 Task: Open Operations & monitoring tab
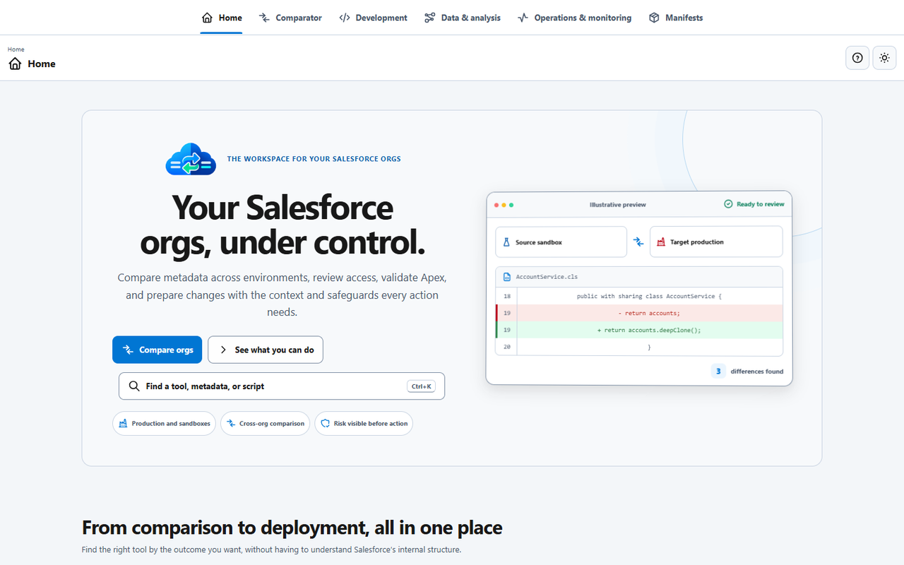click(x=574, y=18)
